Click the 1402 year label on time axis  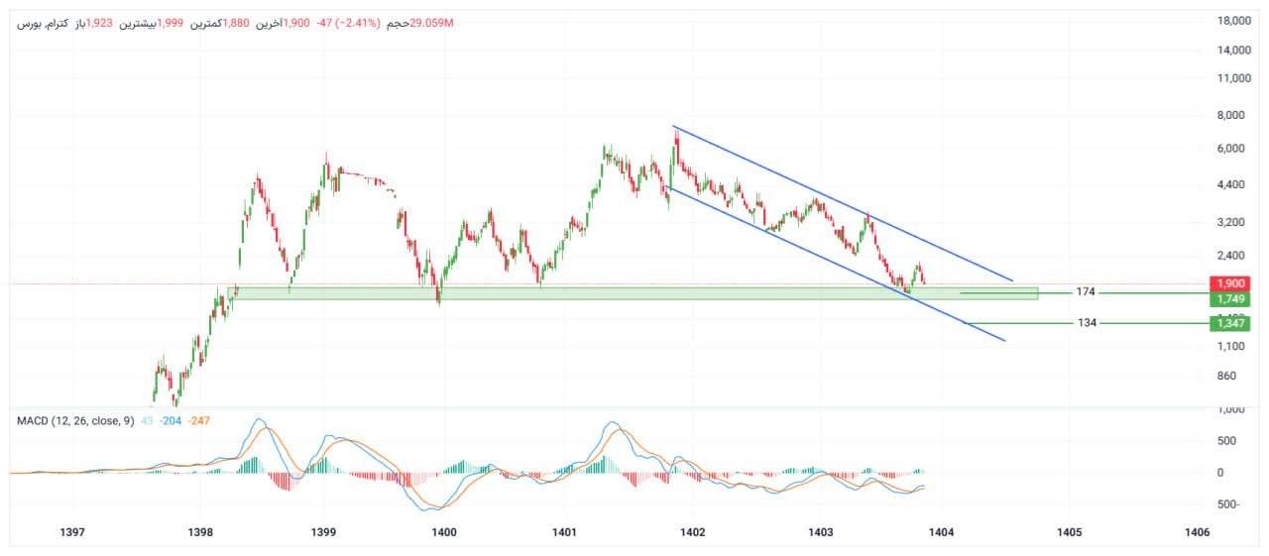point(692,533)
